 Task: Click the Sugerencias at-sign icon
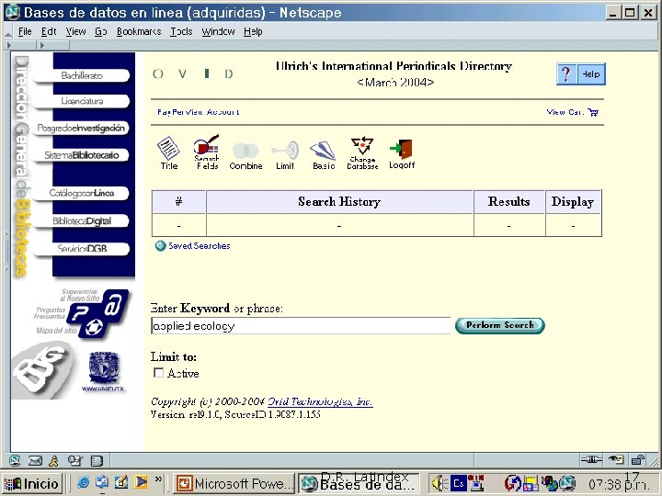coord(115,303)
